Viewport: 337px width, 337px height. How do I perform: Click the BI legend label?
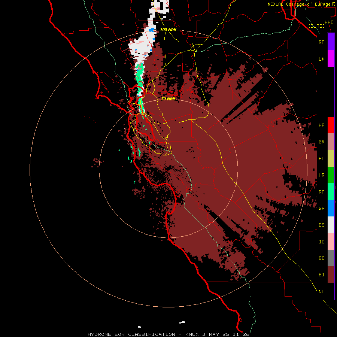(321, 275)
